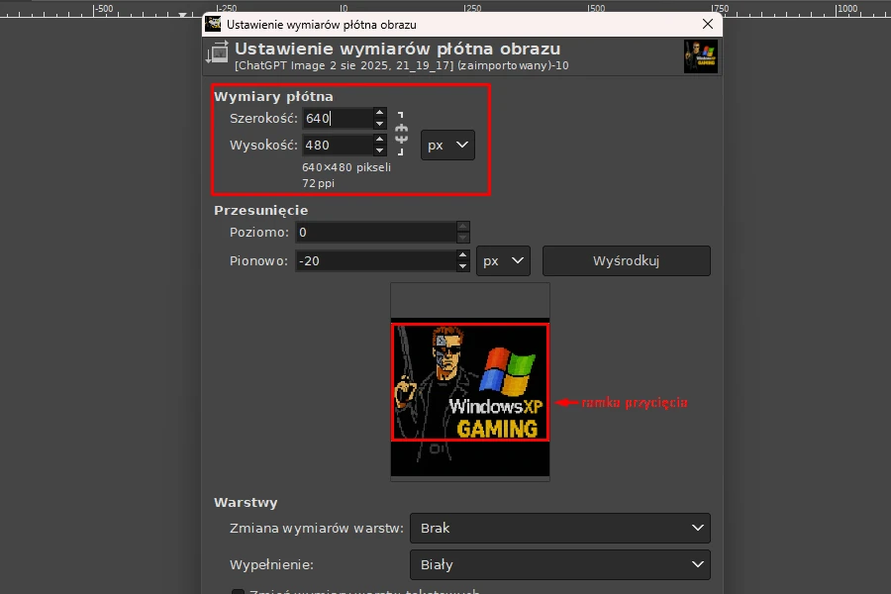Close the Ustawienie wymiarów płótna dialog
Viewport: 891px width, 594px height.
click(x=708, y=24)
